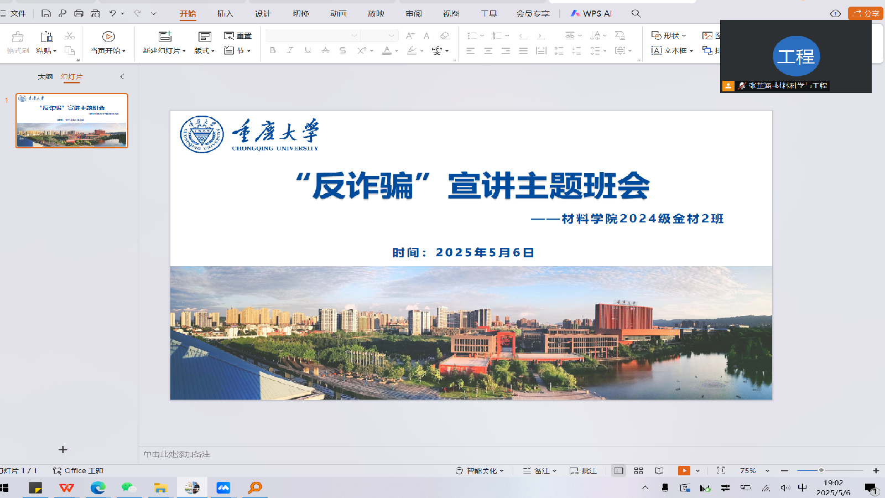Click the orange 分享 share button

(866, 13)
